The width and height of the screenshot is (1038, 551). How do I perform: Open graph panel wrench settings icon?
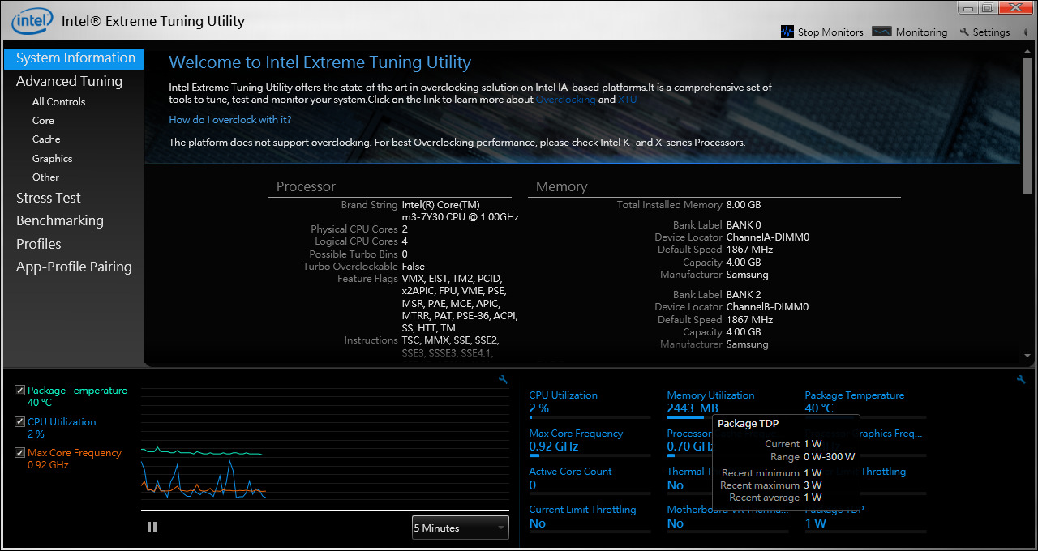(x=504, y=379)
